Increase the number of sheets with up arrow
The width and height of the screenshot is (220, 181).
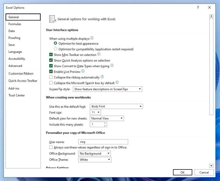pos(105,123)
